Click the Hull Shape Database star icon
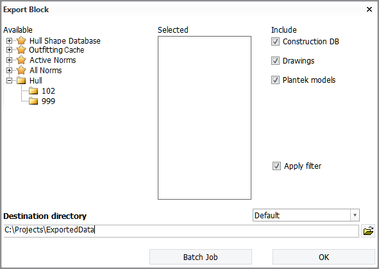This screenshot has width=379, height=269. click(21, 40)
